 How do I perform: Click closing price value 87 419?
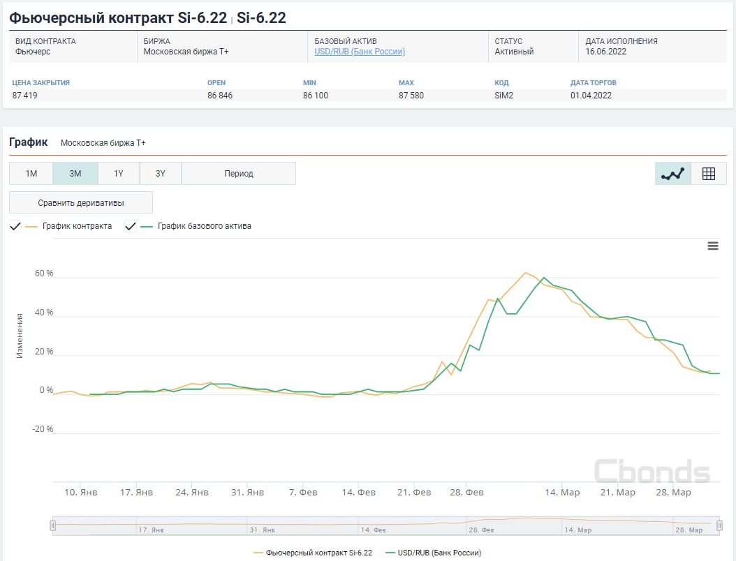pyautogui.click(x=25, y=95)
